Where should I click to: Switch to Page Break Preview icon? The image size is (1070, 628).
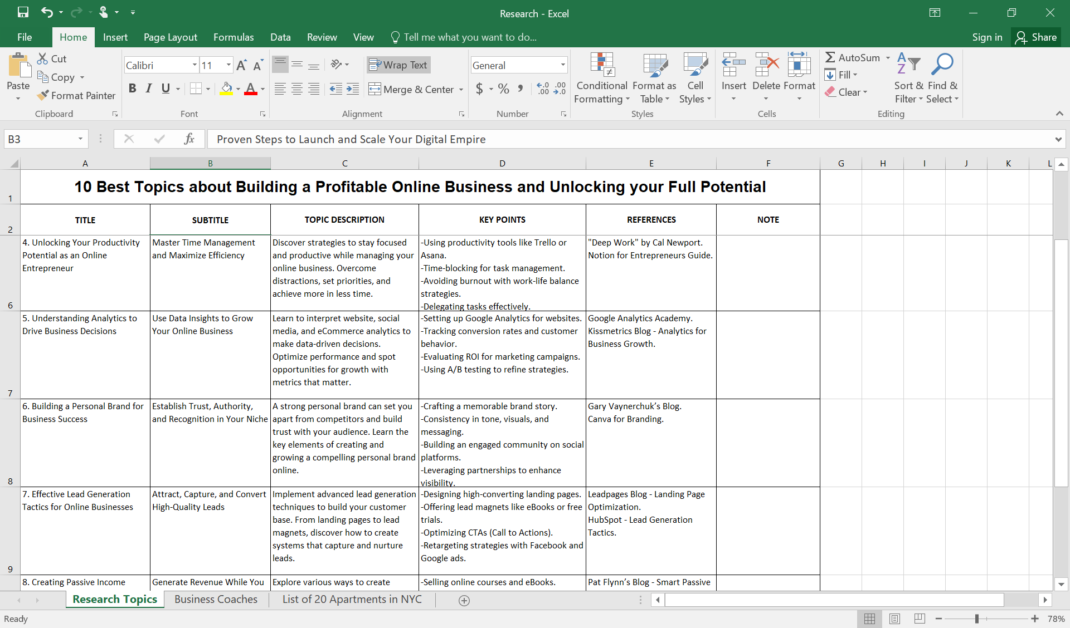point(920,619)
